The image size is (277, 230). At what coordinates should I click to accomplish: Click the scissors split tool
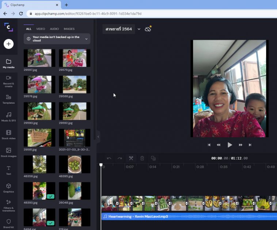pos(131,158)
